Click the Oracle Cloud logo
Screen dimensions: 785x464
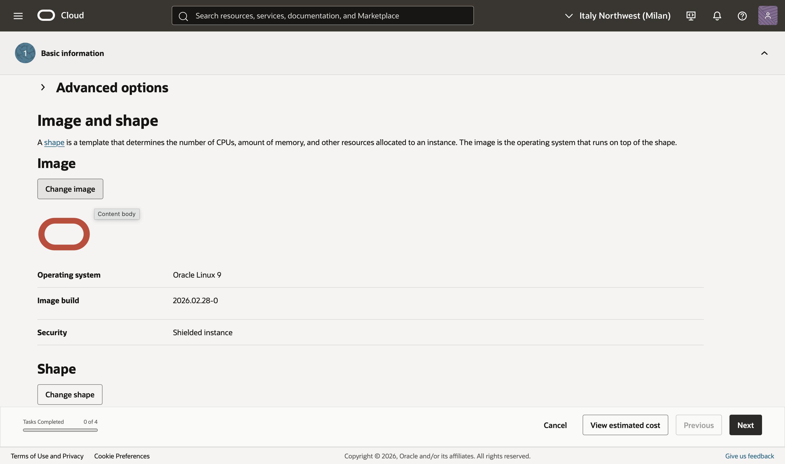[61, 15]
